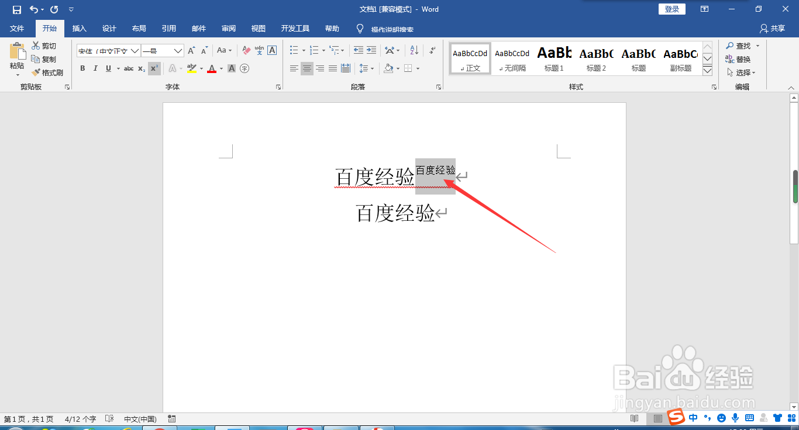Open the line spacing dropdown

coord(366,68)
